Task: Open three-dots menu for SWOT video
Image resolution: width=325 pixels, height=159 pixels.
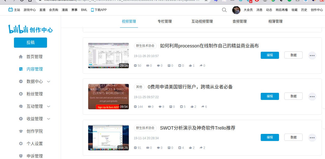Action: point(312,137)
